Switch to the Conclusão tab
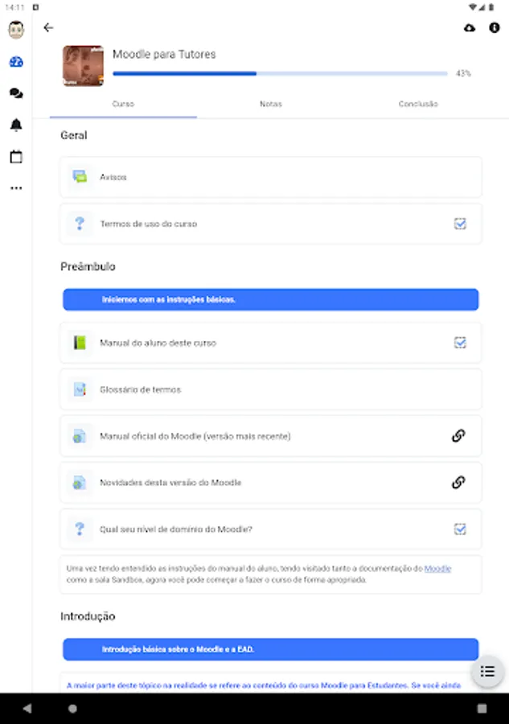Viewport: 509px width, 724px height. [x=418, y=104]
